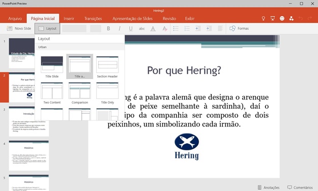318x191 pixels.
Task: Choose the Title Slide layout
Action: tap(52, 67)
